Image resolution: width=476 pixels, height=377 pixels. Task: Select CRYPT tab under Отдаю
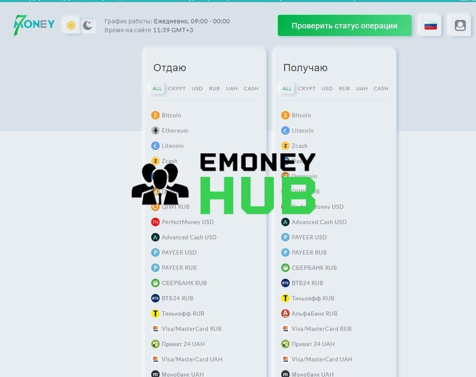(x=177, y=89)
